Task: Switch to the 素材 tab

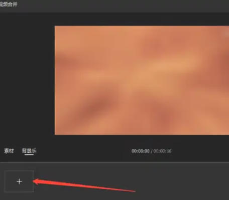Action: pos(9,151)
